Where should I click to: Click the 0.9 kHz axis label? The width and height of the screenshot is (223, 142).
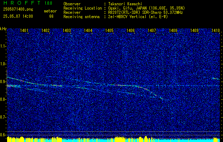click(x=3, y=82)
